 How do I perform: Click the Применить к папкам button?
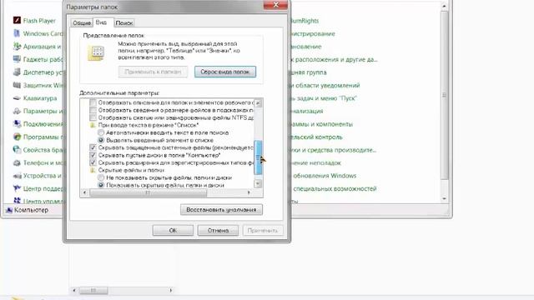click(153, 72)
